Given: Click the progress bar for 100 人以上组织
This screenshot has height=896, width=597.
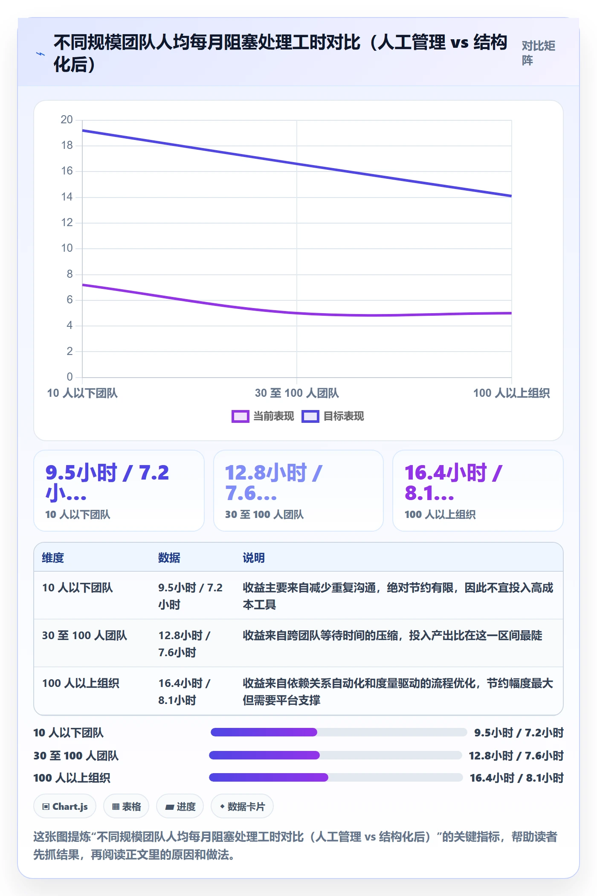Looking at the screenshot, I should (x=336, y=778).
